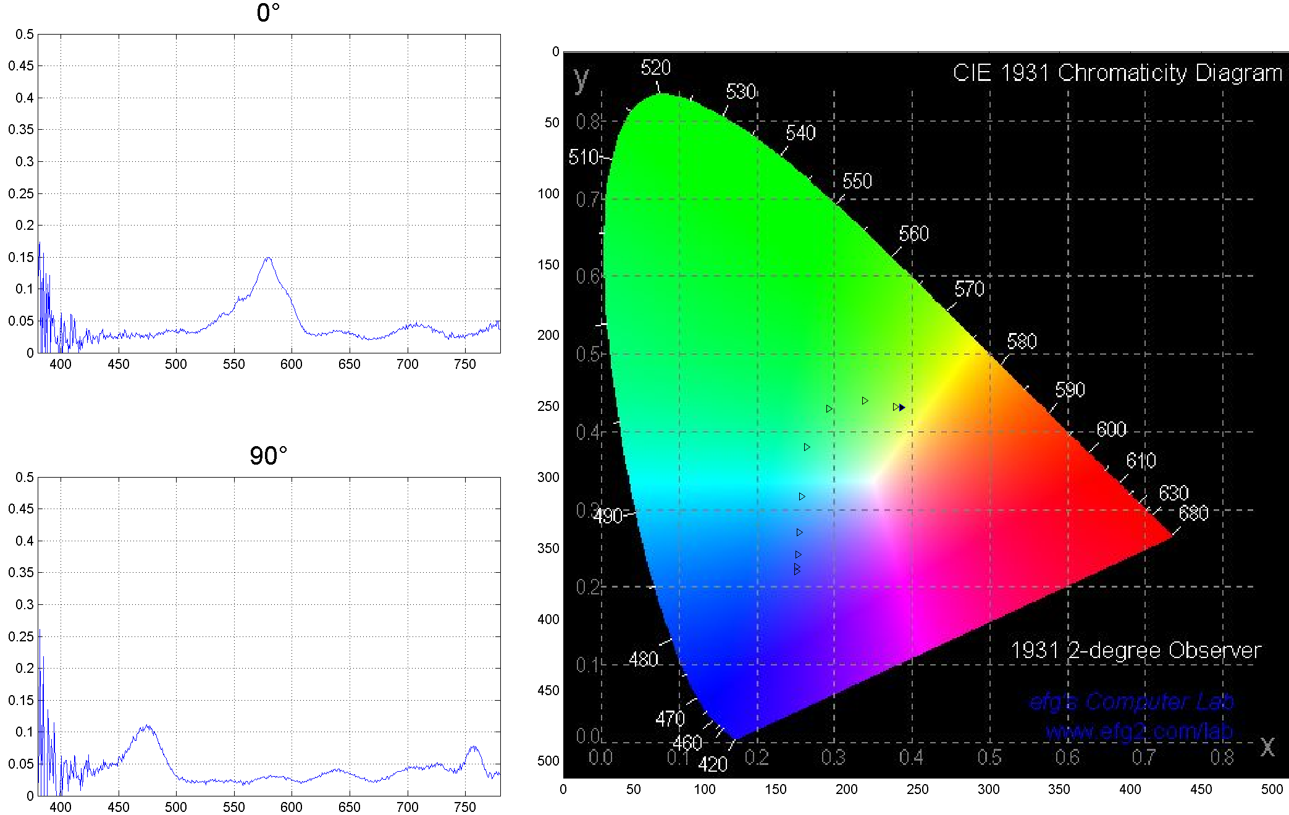
Task: Click the efg's Computer Lab text
Action: pyautogui.click(x=1132, y=702)
